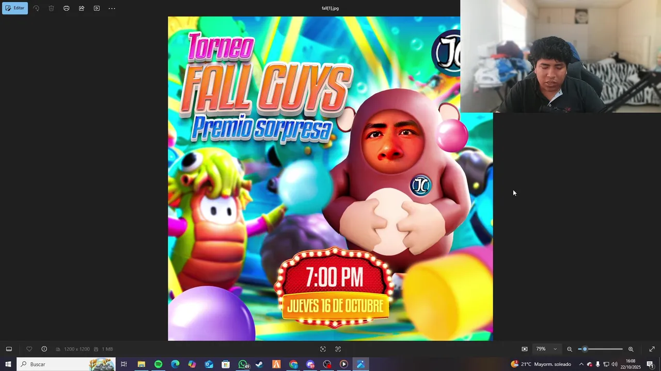
Task: Rotate the image with the rotate icon
Action: point(36,8)
